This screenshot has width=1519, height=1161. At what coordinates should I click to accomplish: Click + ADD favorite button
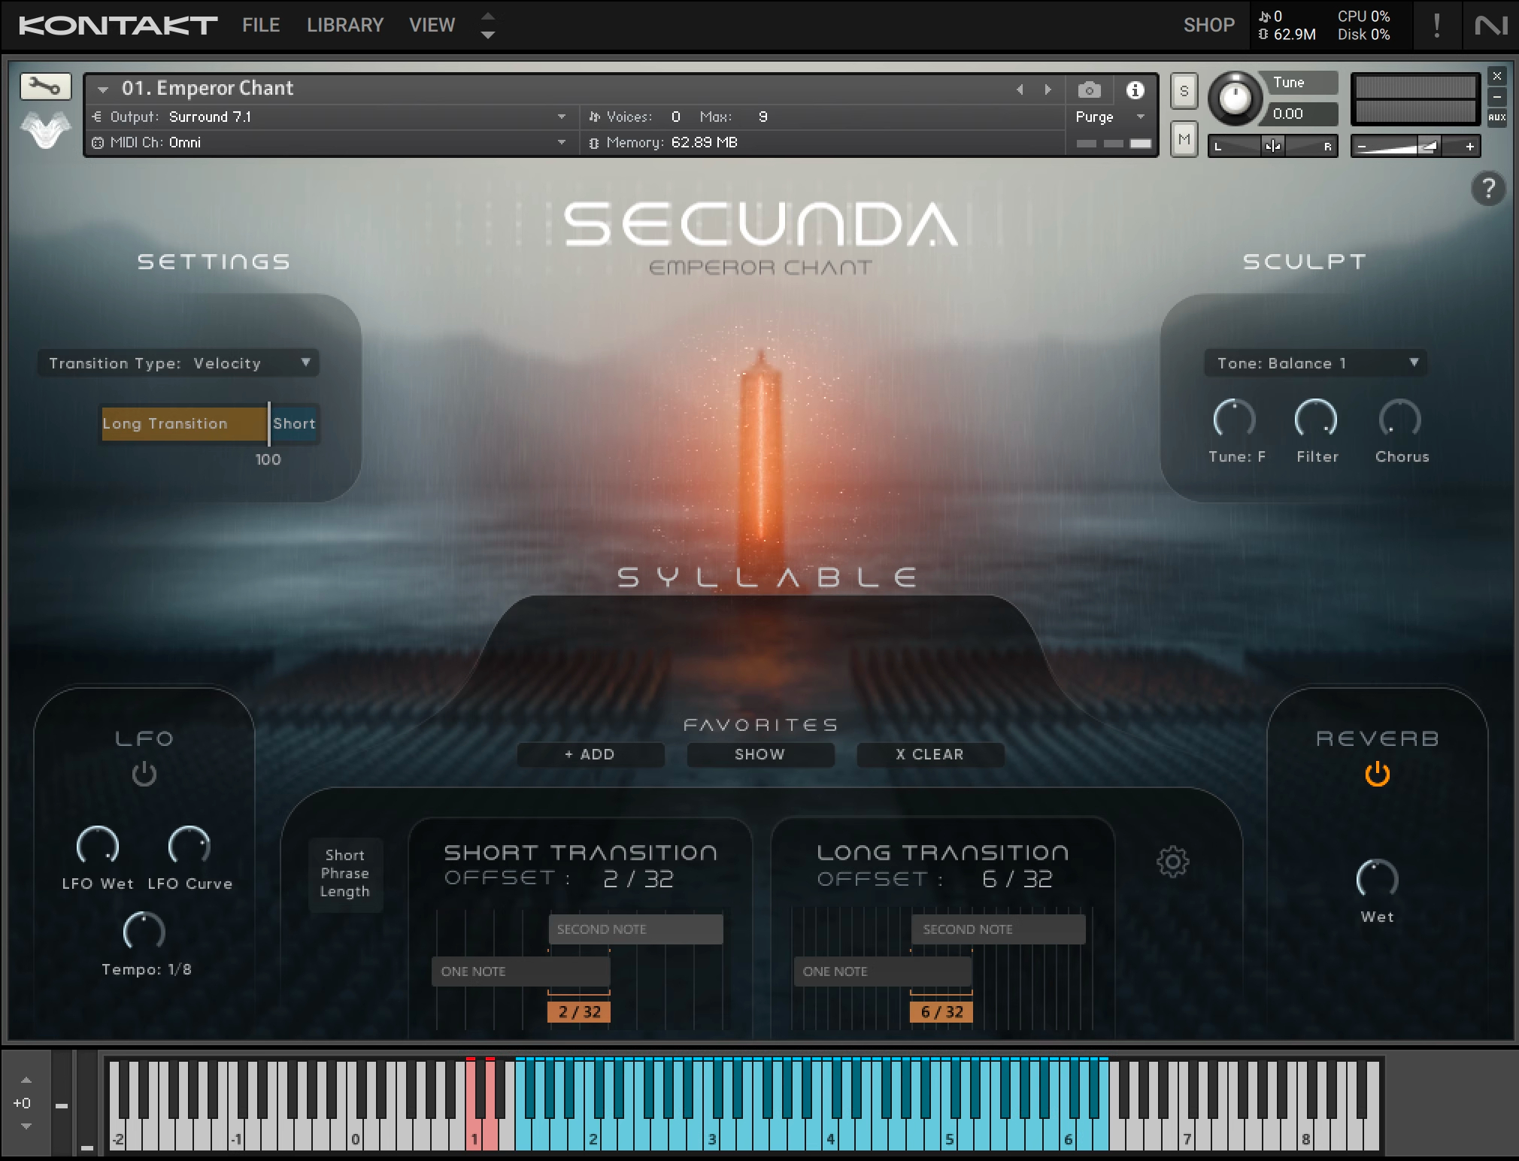[x=590, y=754]
